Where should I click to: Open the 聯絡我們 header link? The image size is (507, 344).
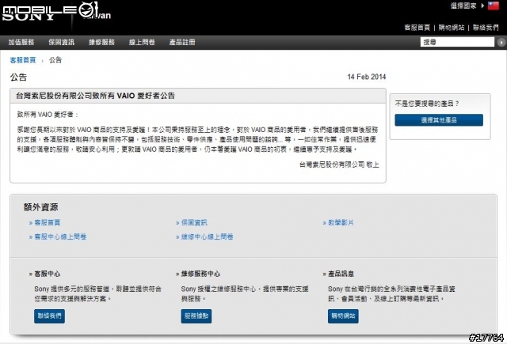point(486,28)
